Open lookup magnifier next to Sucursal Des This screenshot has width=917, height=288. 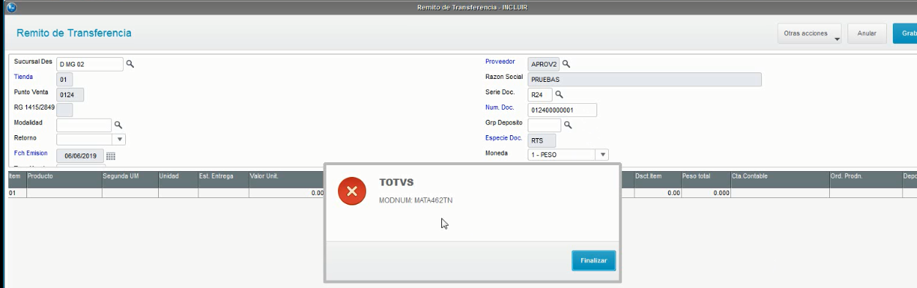click(x=130, y=64)
